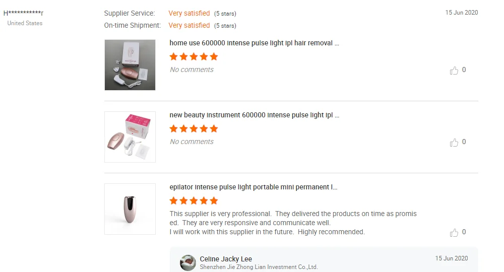The image size is (504, 272).
Task: Like the home use IPL hair removal review
Action: coord(454,71)
